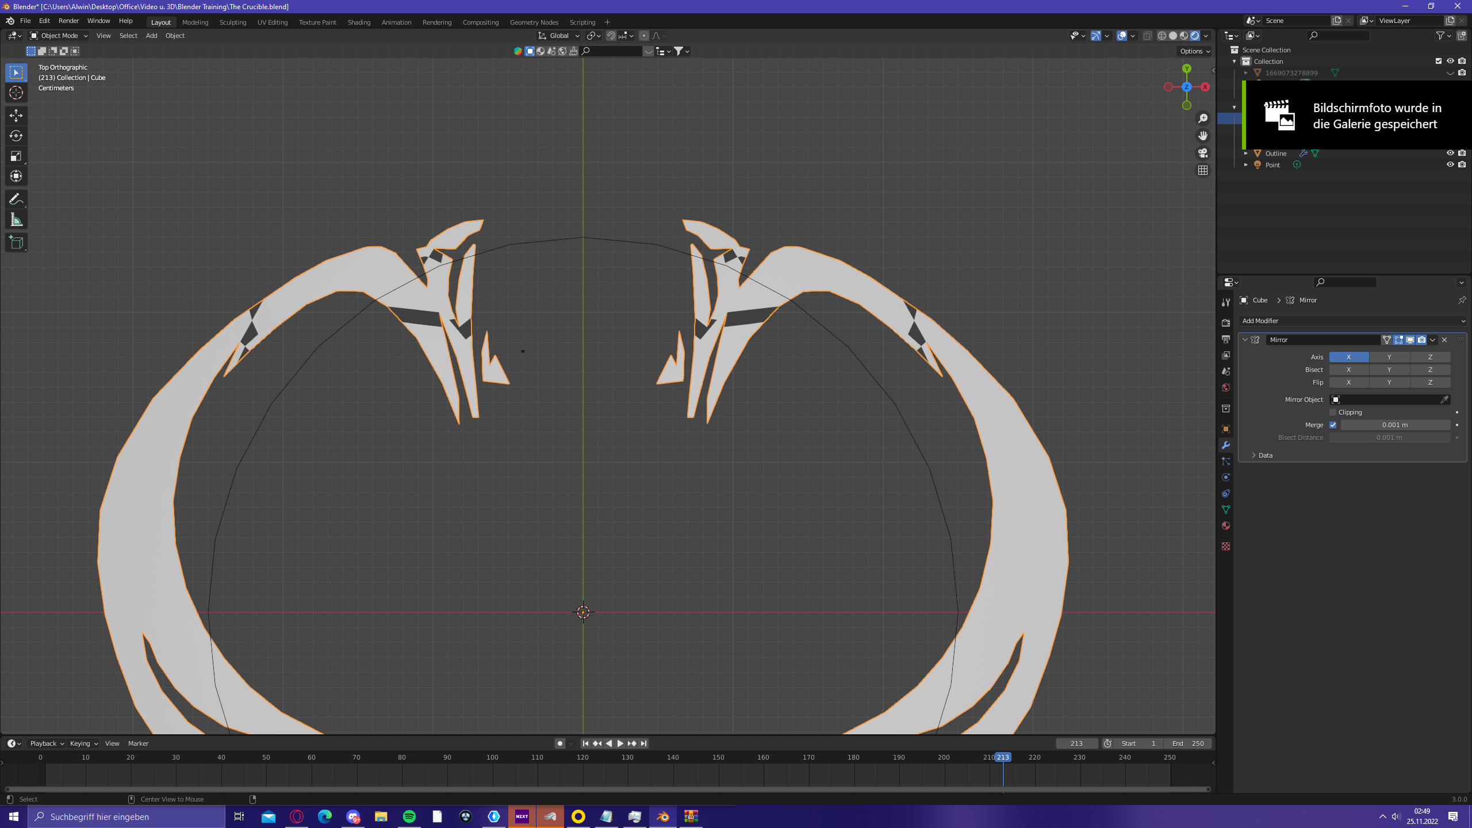The image size is (1472, 828).
Task: Expand the Data section in Mirror modifier
Action: [x=1264, y=455]
